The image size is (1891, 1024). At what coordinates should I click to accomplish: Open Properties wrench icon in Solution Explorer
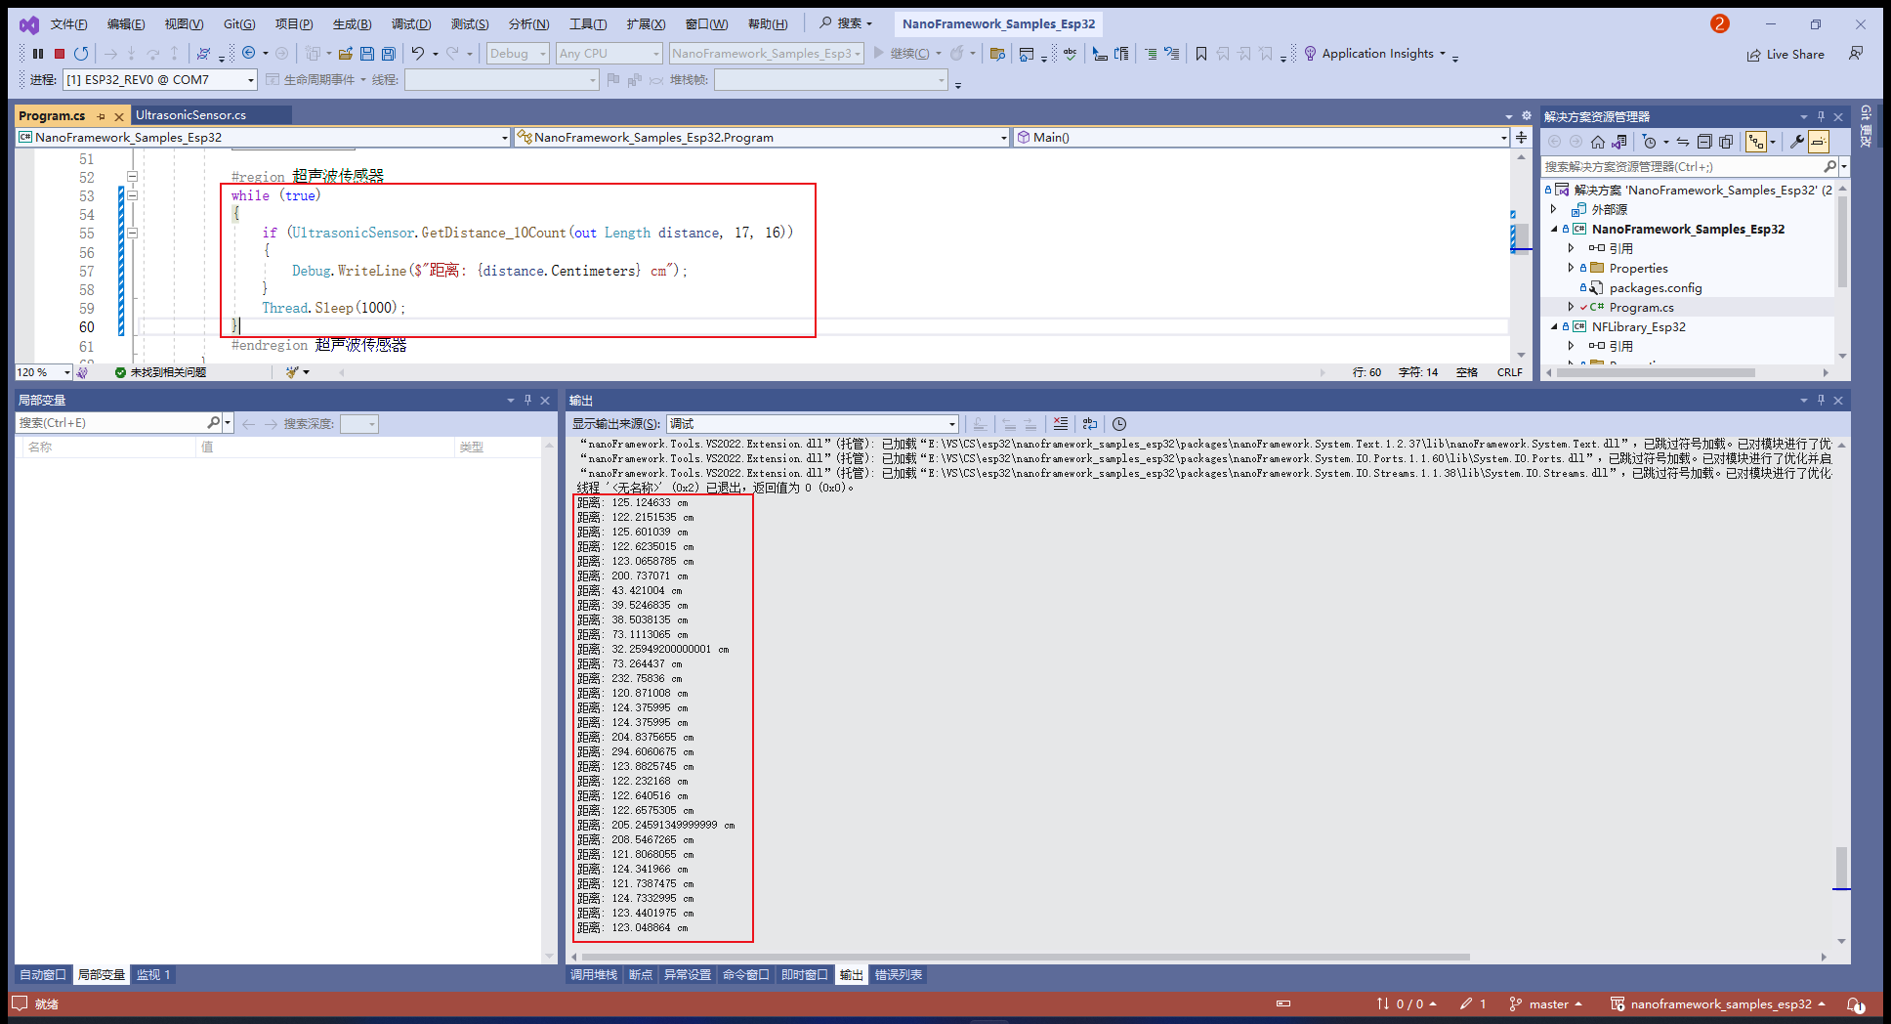point(1796,142)
